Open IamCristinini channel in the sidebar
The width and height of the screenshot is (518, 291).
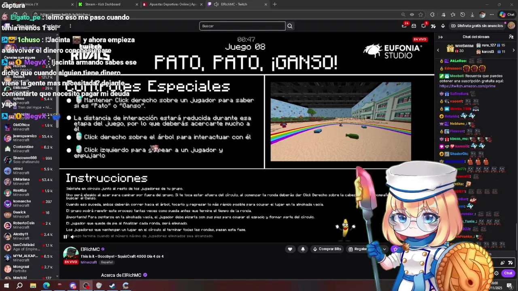tap(29, 247)
